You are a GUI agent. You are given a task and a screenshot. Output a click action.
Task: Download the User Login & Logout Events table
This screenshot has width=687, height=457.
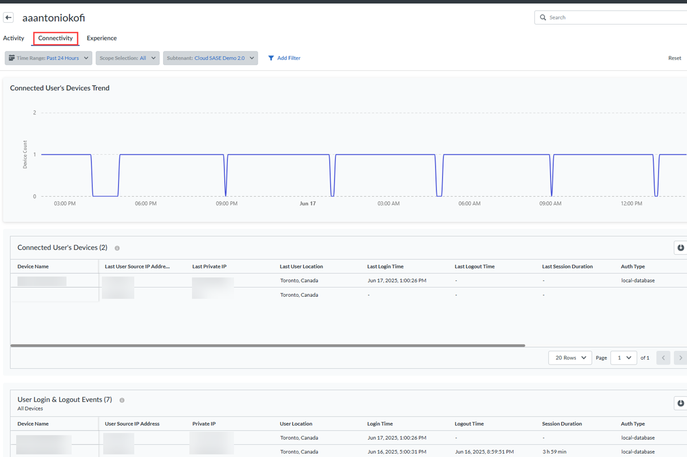(680, 403)
